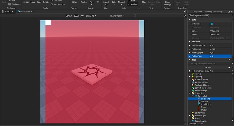Image resolution: width=234 pixels, height=126 pixels.
Task: Click the StarterGui folder icon
Action: (193, 93)
